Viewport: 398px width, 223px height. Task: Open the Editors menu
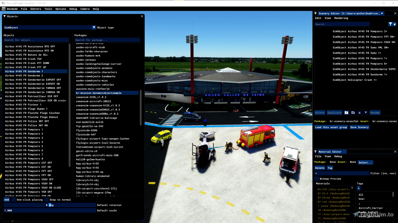[x=36, y=9]
